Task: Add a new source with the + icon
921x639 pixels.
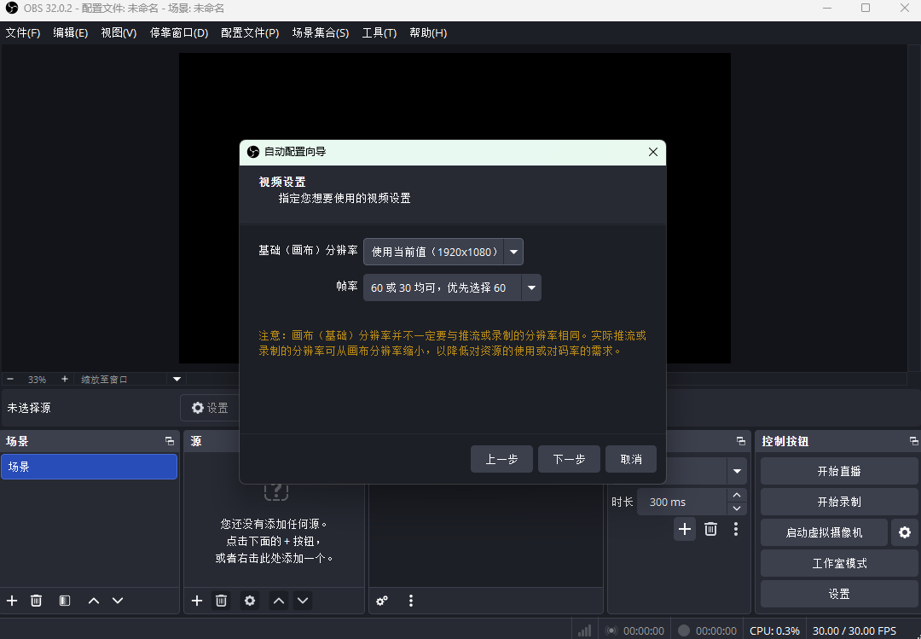Action: [196, 601]
